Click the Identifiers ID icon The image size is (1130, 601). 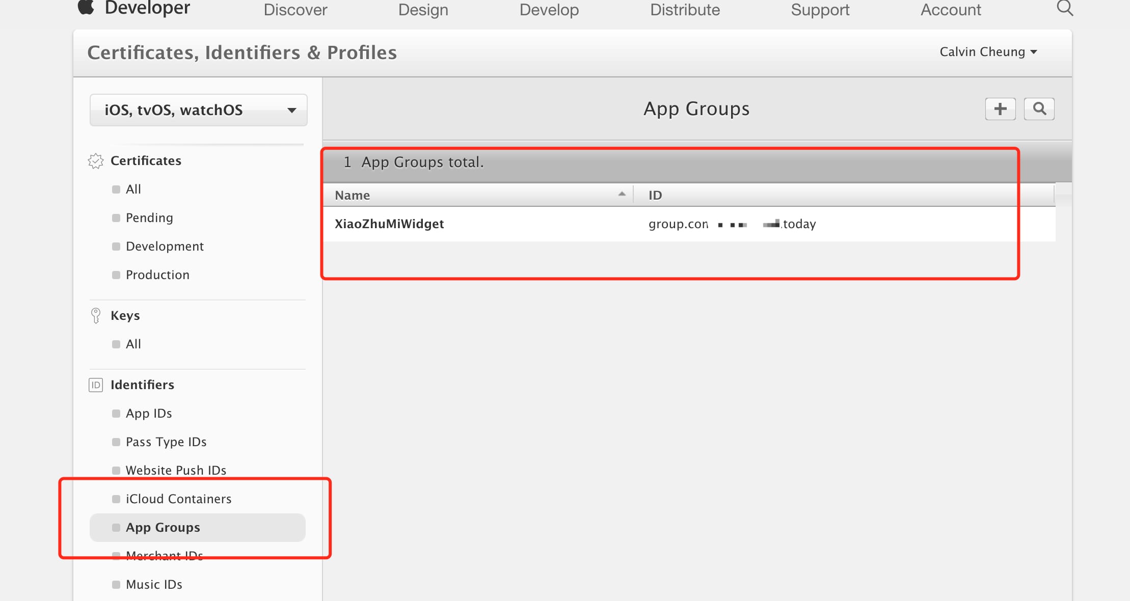96,385
